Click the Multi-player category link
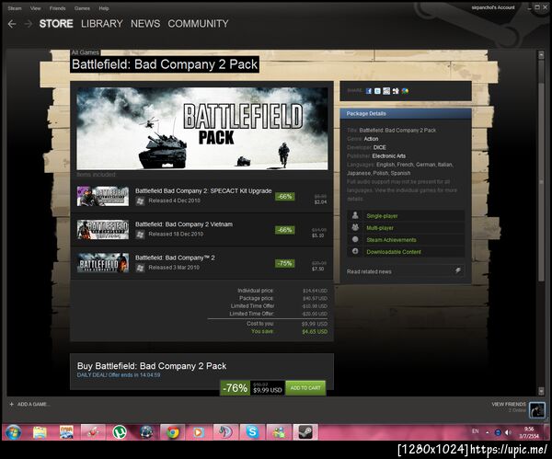This screenshot has width=552, height=459. point(380,228)
